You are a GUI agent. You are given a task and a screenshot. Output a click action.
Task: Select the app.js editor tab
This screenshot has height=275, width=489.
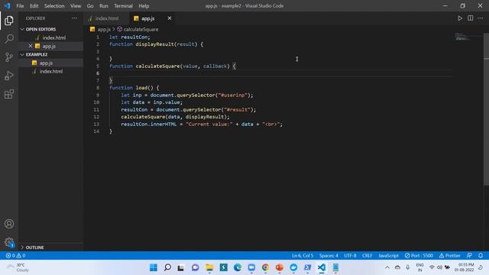147,18
